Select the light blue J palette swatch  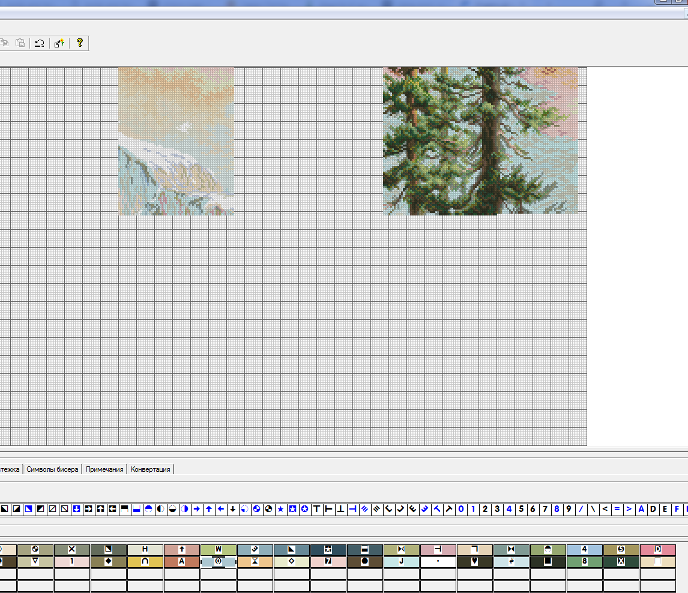coord(401,562)
